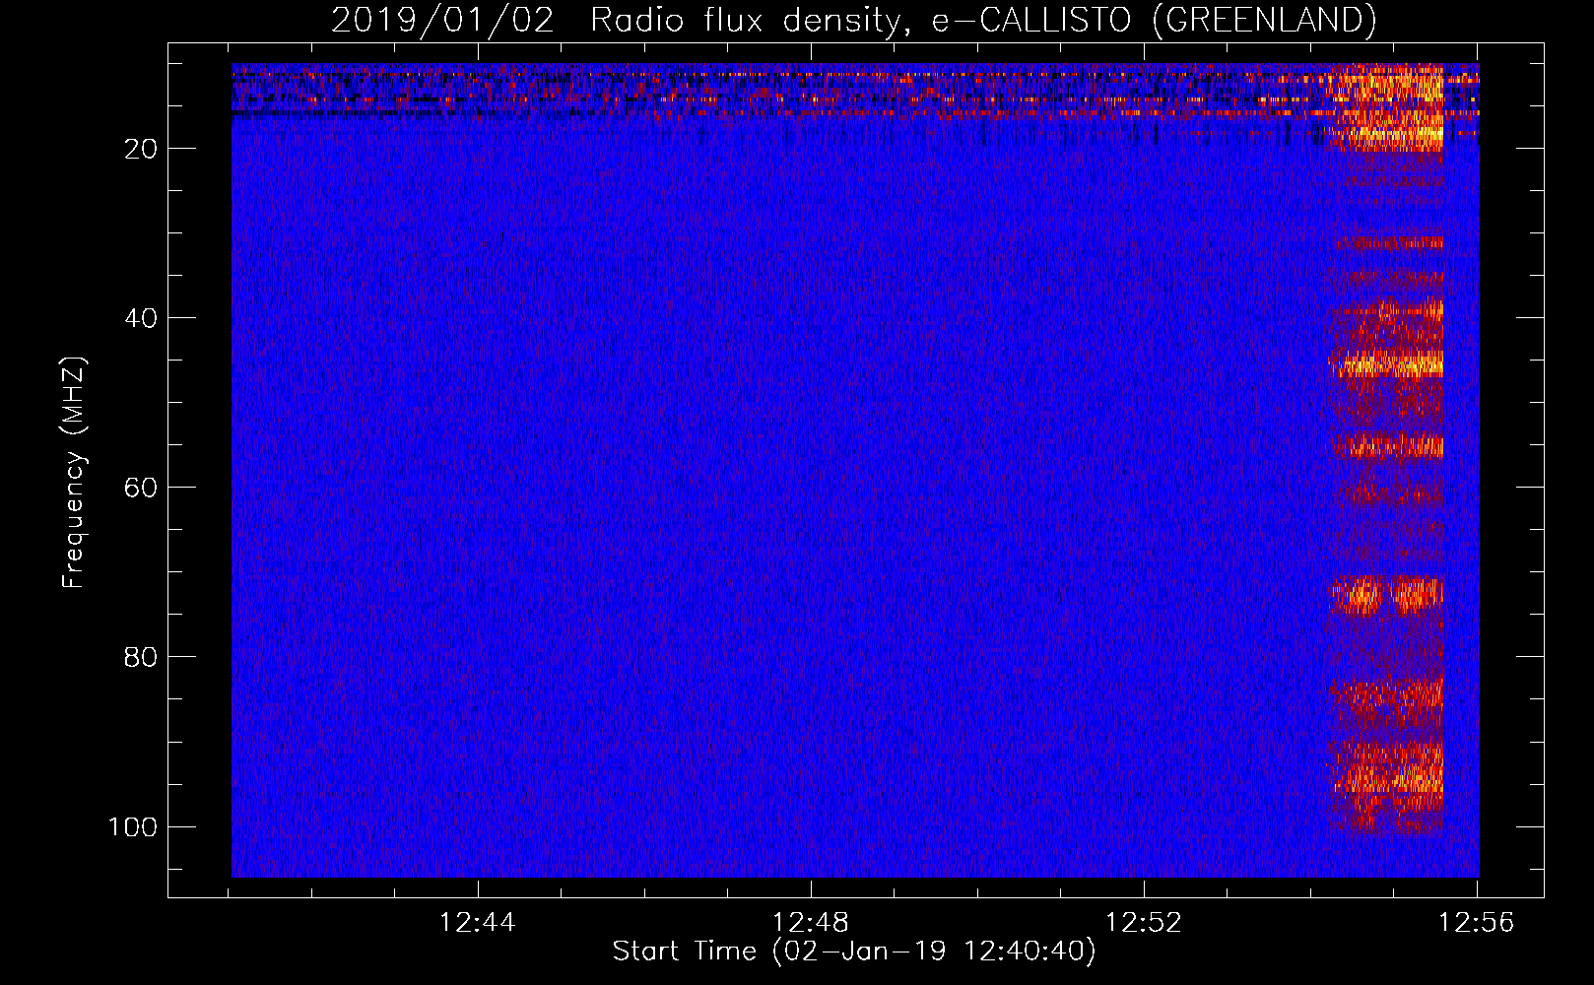Click the 12:52 time tick label
Screen dimensions: 1594x985
[1144, 923]
